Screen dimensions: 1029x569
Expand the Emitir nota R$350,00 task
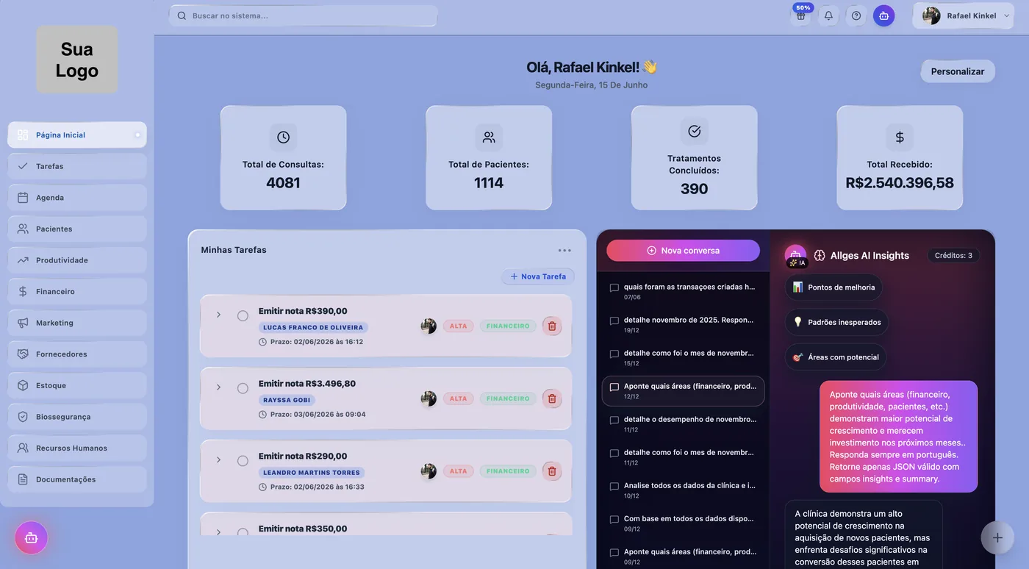click(218, 532)
